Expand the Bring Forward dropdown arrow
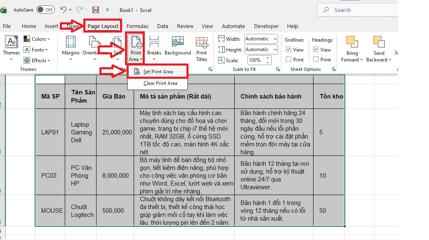Image resolution: width=429 pixels, height=240 pixels. [x=361, y=60]
